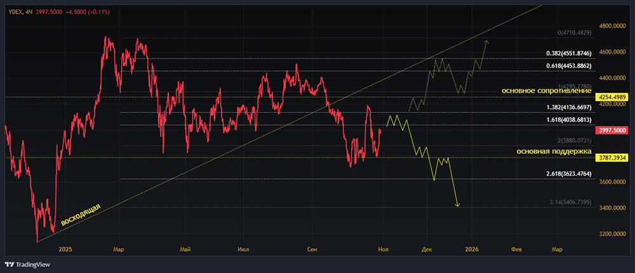
Task: Click the downward forecast arrowhead near 3400
Action: click(458, 205)
